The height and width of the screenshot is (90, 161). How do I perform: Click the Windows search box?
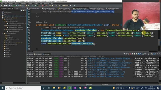(x=23, y=88)
